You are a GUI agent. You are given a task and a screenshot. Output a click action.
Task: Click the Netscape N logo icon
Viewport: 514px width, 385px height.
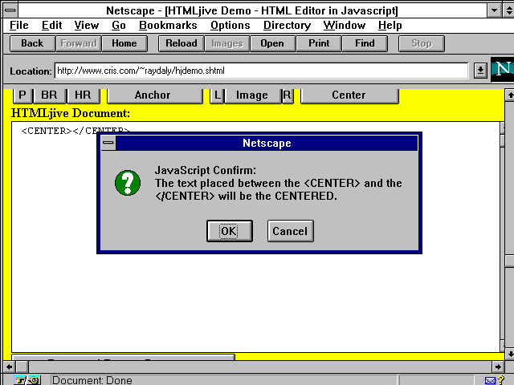[503, 70]
